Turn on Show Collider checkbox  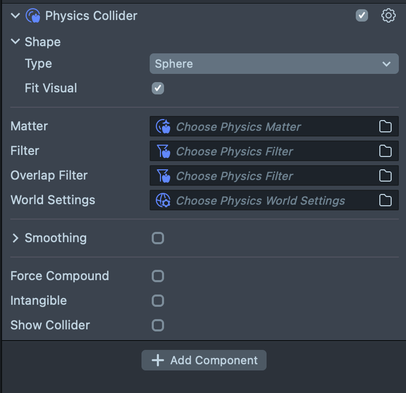[158, 325]
